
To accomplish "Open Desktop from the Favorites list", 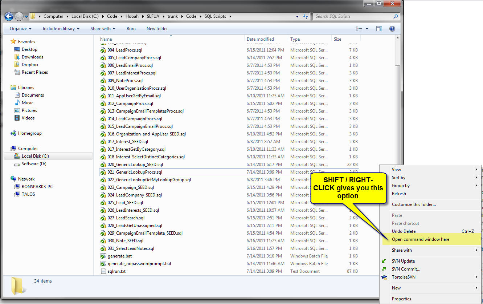I will coord(29,49).
